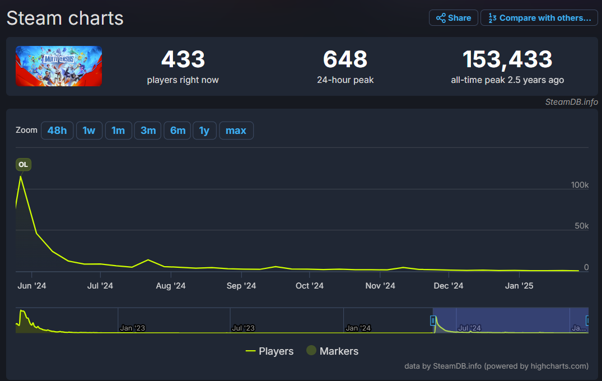Image resolution: width=602 pixels, height=381 pixels.
Task: Click the highlighted navigator selection area
Action: [511, 320]
